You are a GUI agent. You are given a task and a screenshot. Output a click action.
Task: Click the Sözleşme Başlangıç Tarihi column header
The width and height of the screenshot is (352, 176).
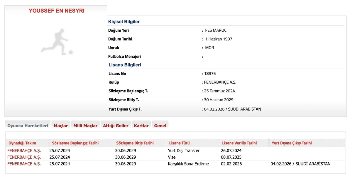point(75,143)
